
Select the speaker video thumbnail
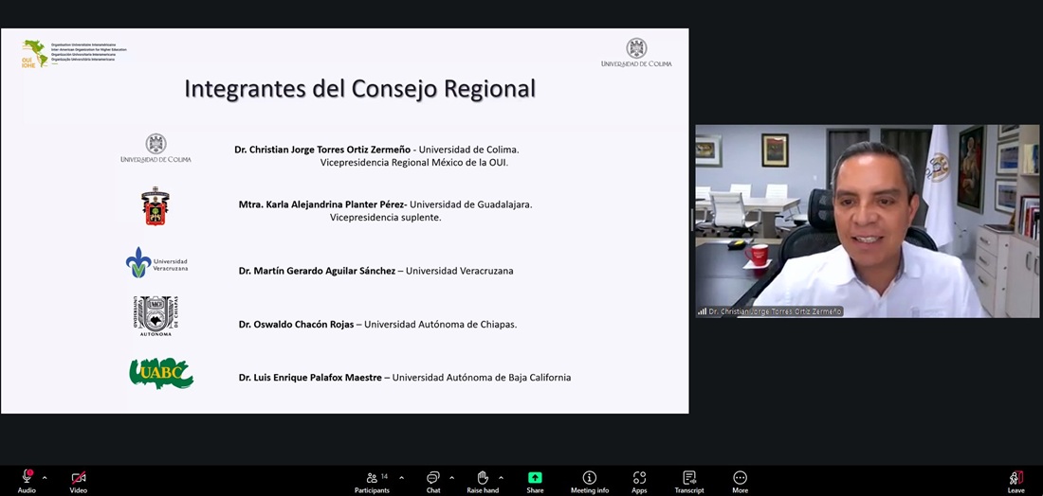click(x=867, y=218)
